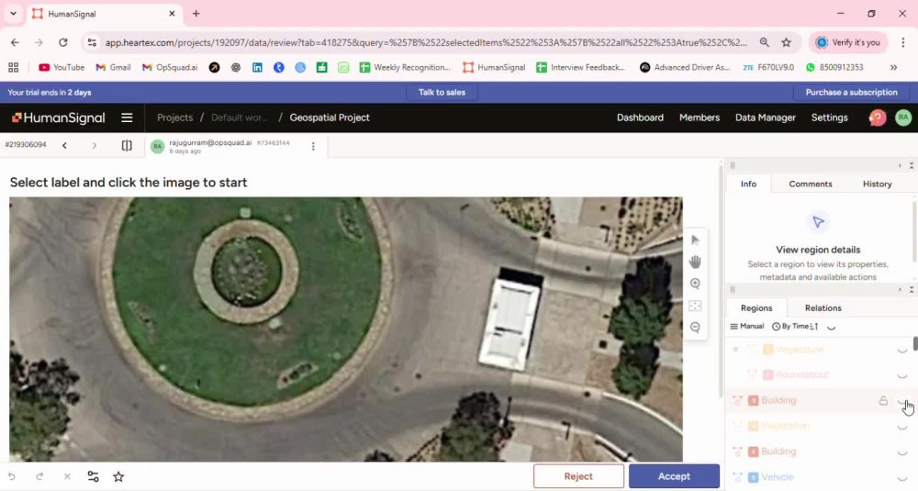Click the white building in the image
The width and height of the screenshot is (918, 491).
509,322
